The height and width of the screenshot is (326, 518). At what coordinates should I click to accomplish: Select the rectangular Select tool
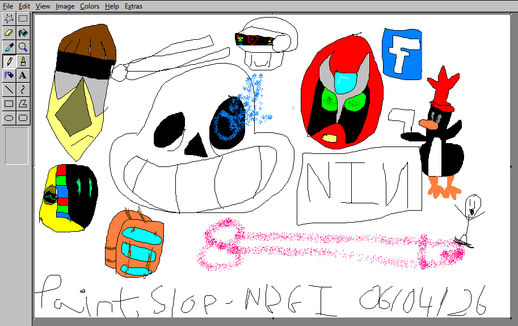click(x=23, y=19)
